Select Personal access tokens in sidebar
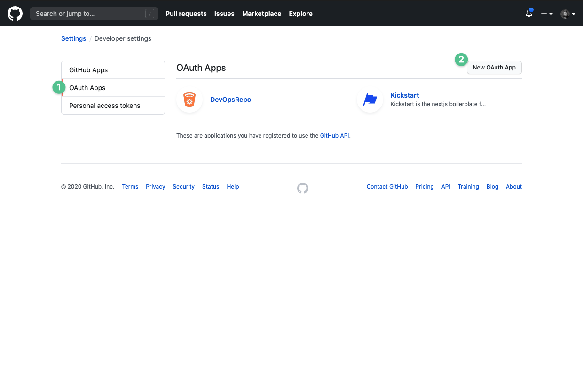The image size is (583, 383). coord(113,106)
